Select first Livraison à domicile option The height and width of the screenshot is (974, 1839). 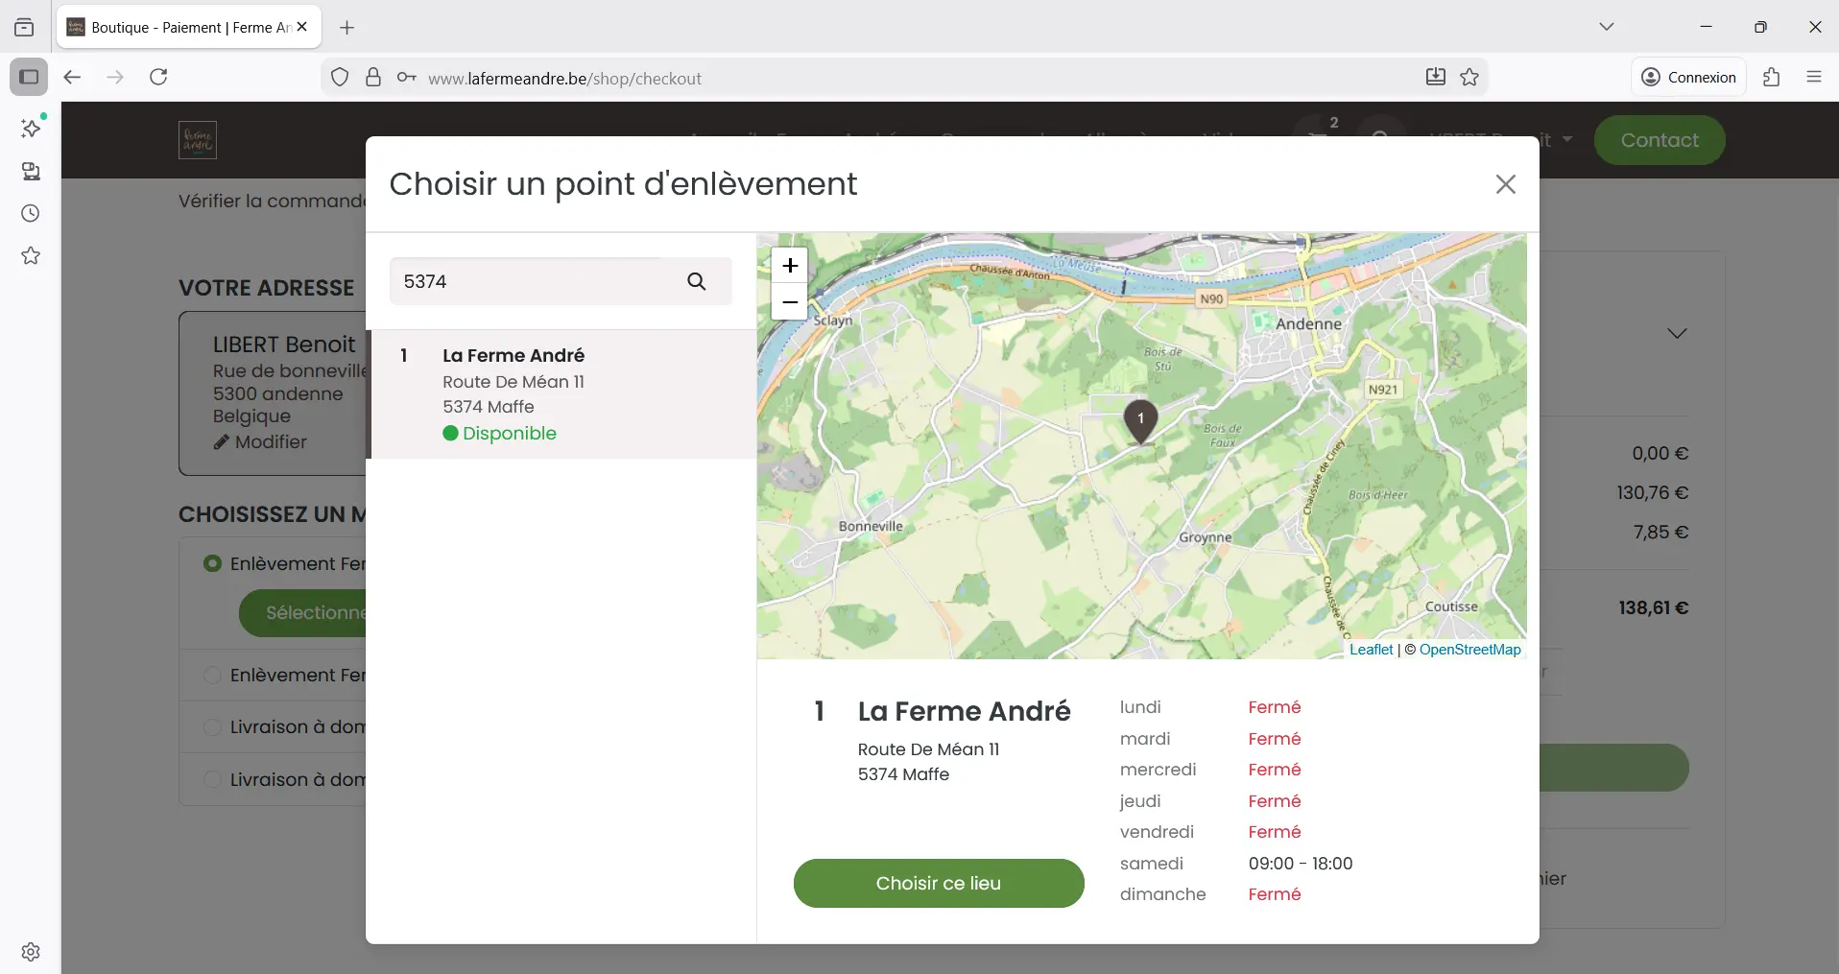[x=213, y=726]
